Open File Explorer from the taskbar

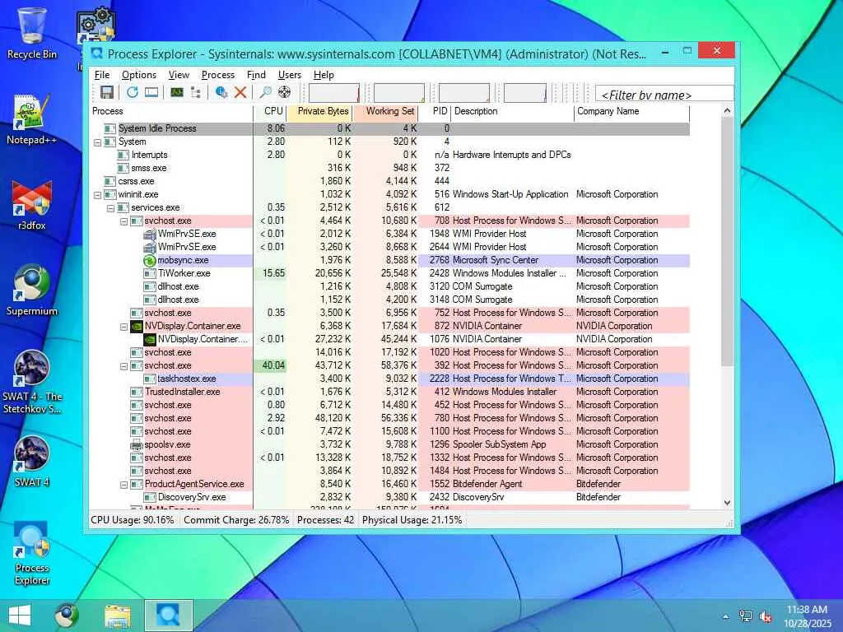117,616
